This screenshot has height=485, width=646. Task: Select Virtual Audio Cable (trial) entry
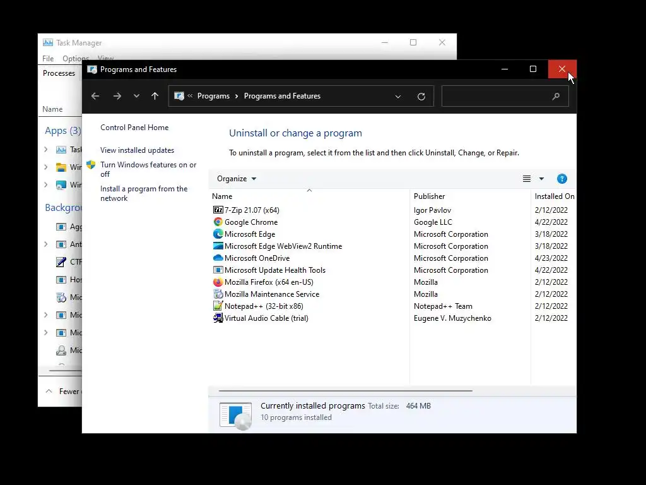point(266,318)
